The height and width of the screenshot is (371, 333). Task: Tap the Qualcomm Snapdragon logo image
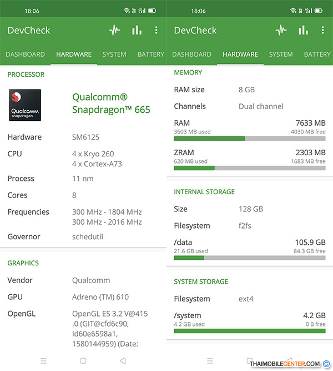[x=24, y=105]
